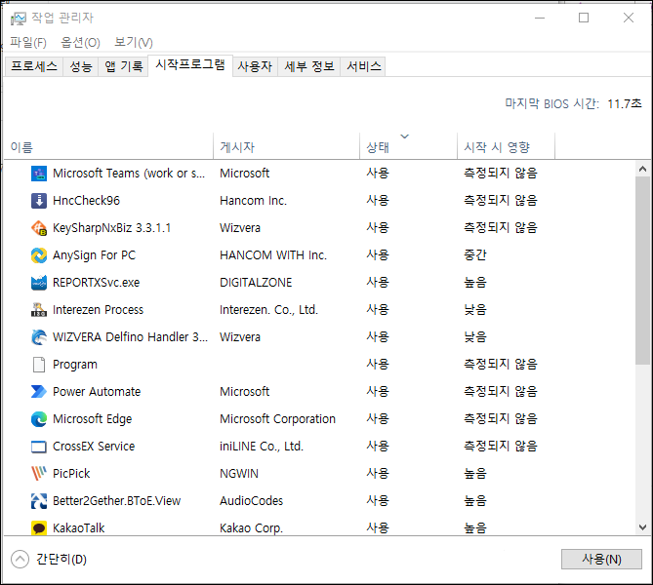
Task: Select the PicPick row name
Action: (71, 474)
